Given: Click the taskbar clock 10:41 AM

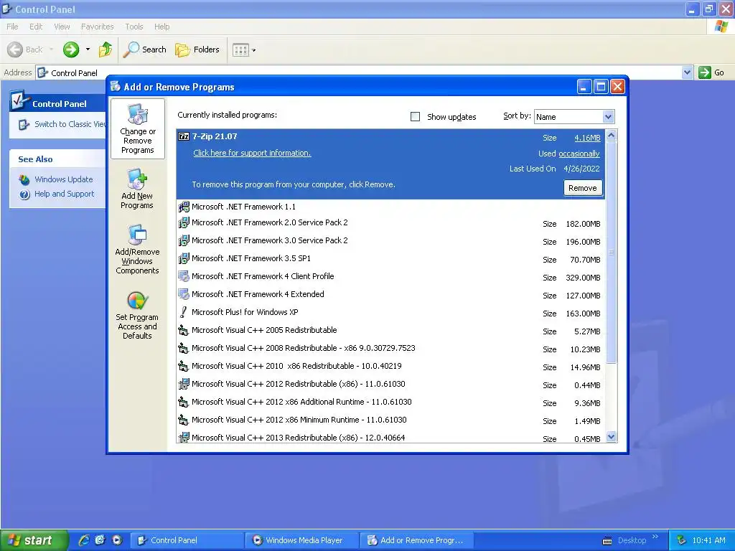Looking at the screenshot, I should click(708, 540).
